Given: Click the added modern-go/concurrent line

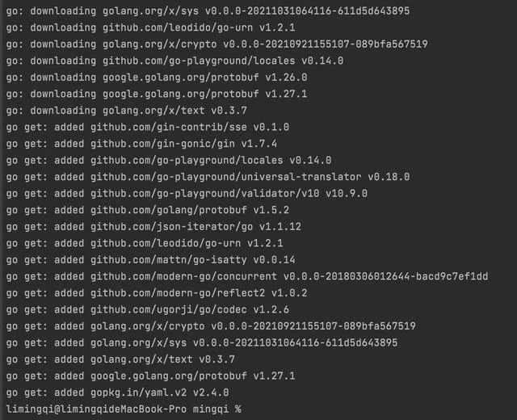Looking at the screenshot, I should point(247,276).
